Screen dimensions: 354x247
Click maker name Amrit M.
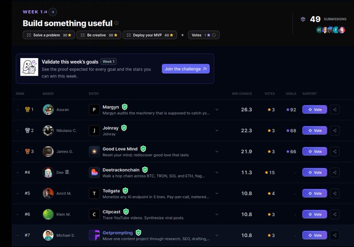coord(64,194)
